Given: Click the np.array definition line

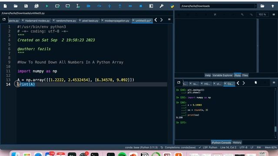Looking at the screenshot, I should click(x=76, y=80).
